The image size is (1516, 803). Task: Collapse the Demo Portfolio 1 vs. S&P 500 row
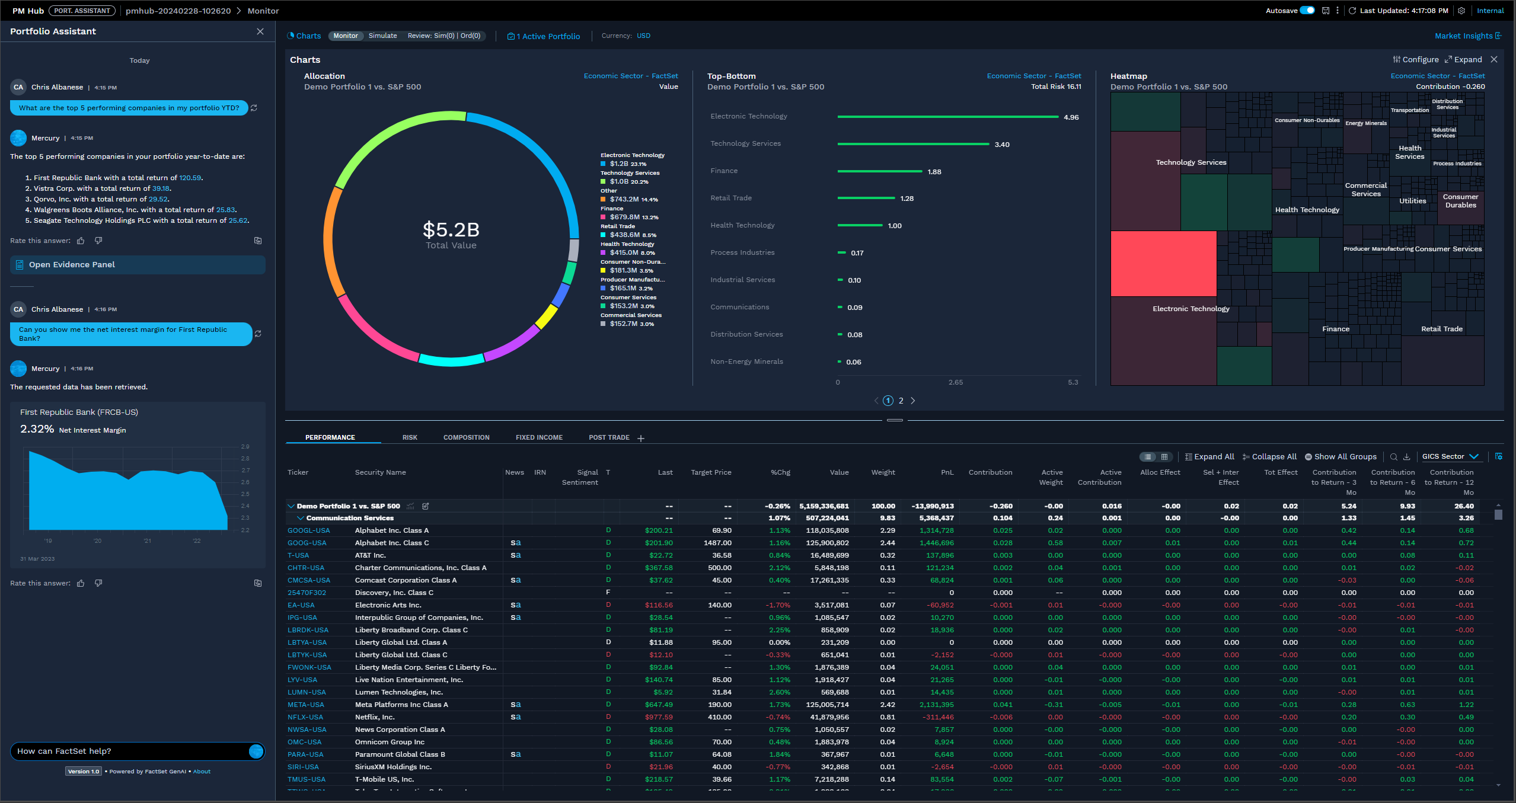291,506
